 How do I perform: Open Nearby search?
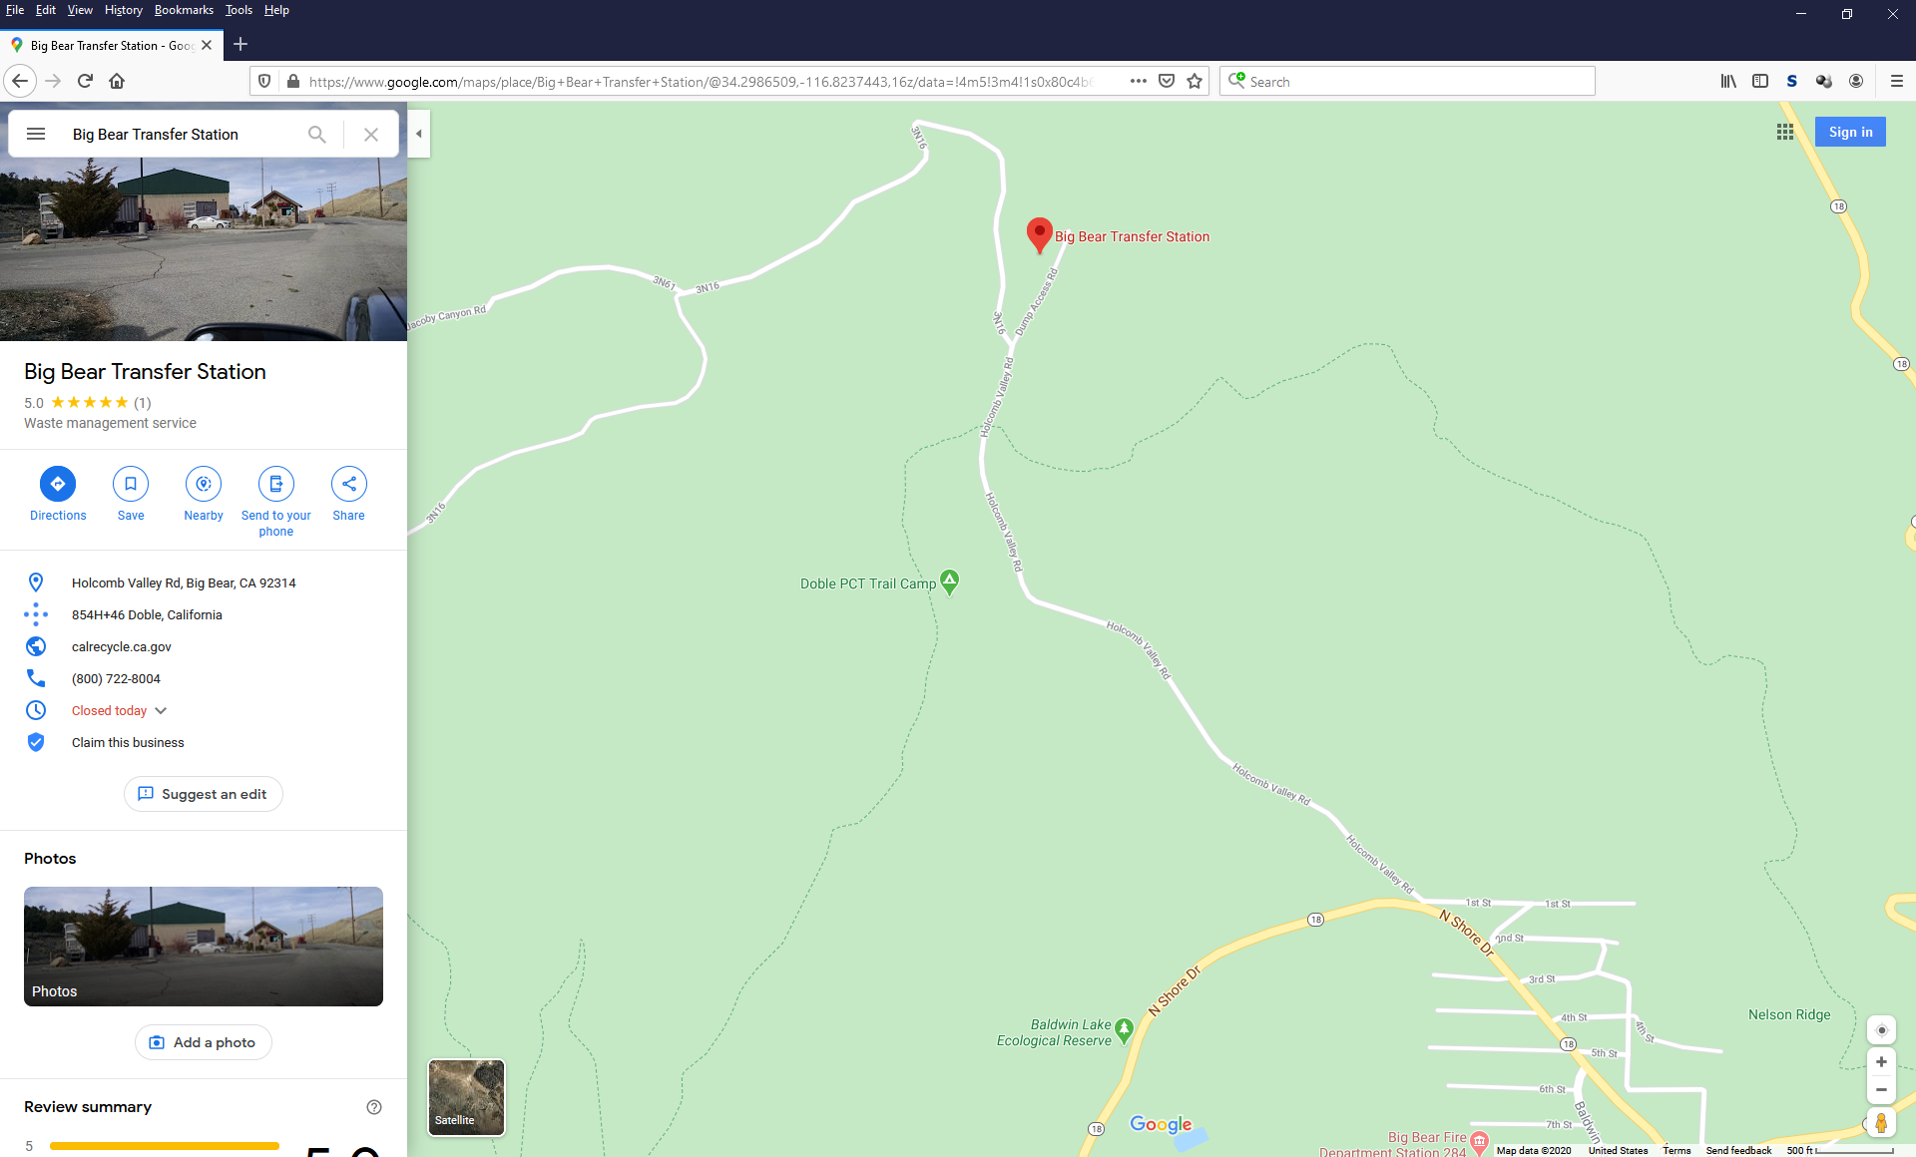(204, 484)
